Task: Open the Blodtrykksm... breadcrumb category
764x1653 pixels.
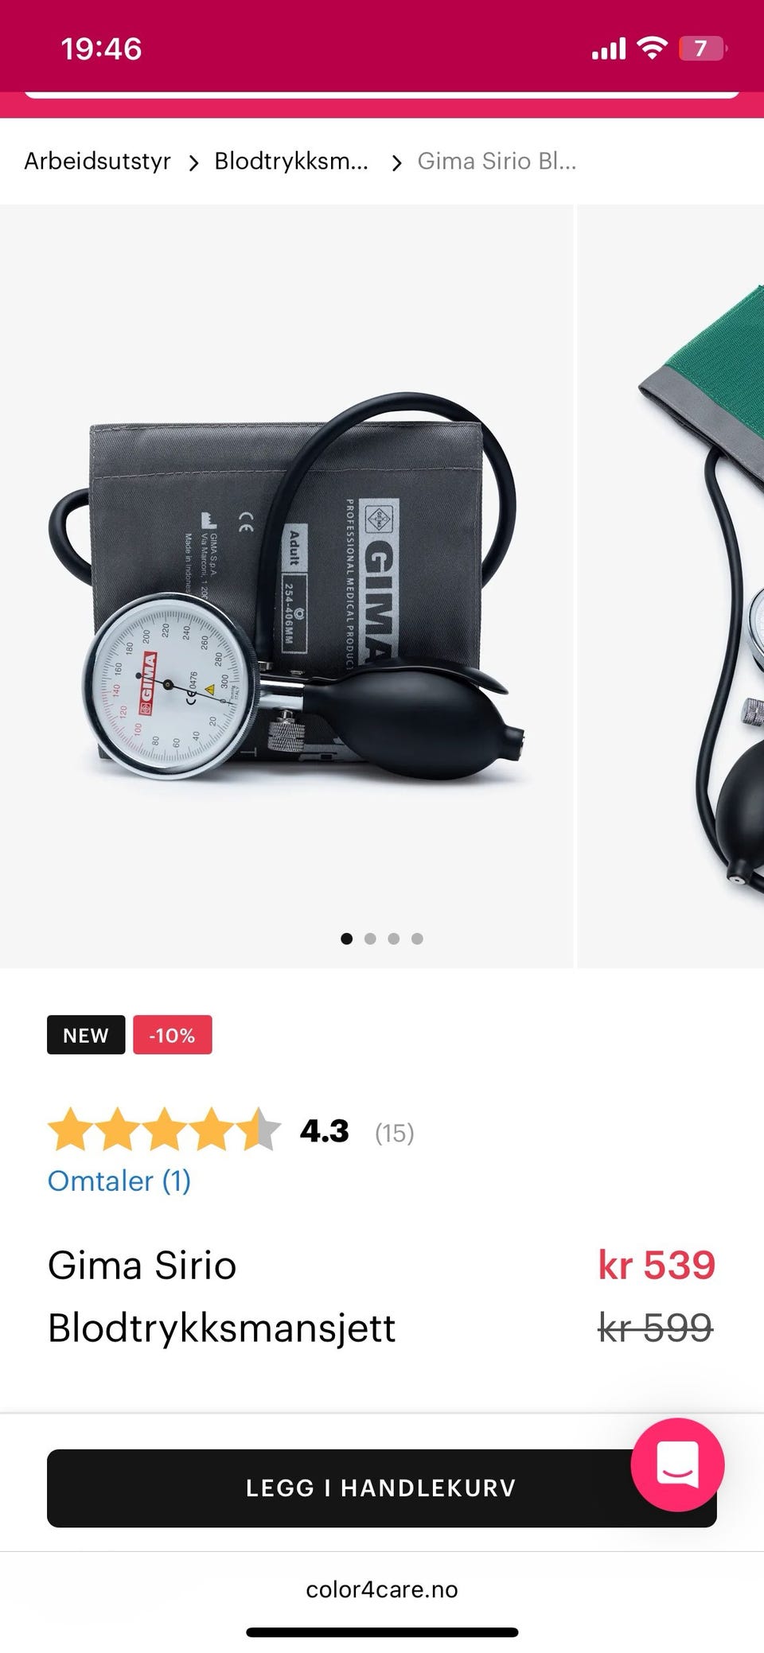Action: point(291,161)
